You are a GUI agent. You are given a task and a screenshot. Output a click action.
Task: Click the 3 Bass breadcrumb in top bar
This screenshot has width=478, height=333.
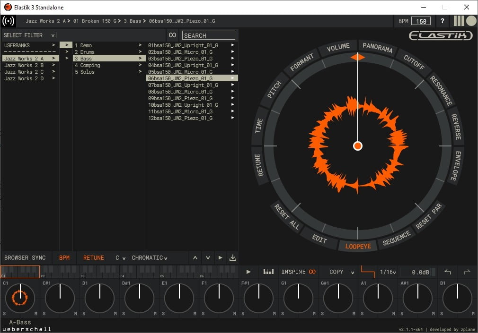(133, 21)
